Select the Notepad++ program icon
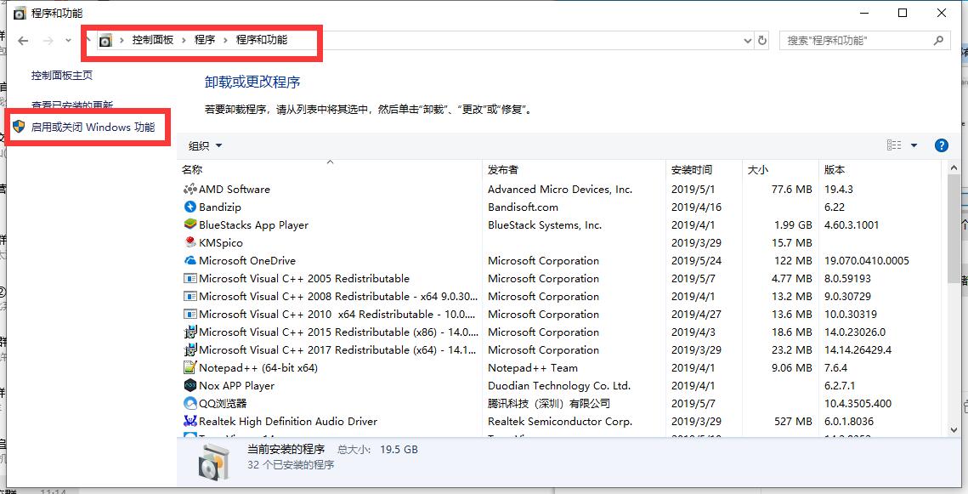Image resolution: width=968 pixels, height=494 pixels. coord(190,368)
